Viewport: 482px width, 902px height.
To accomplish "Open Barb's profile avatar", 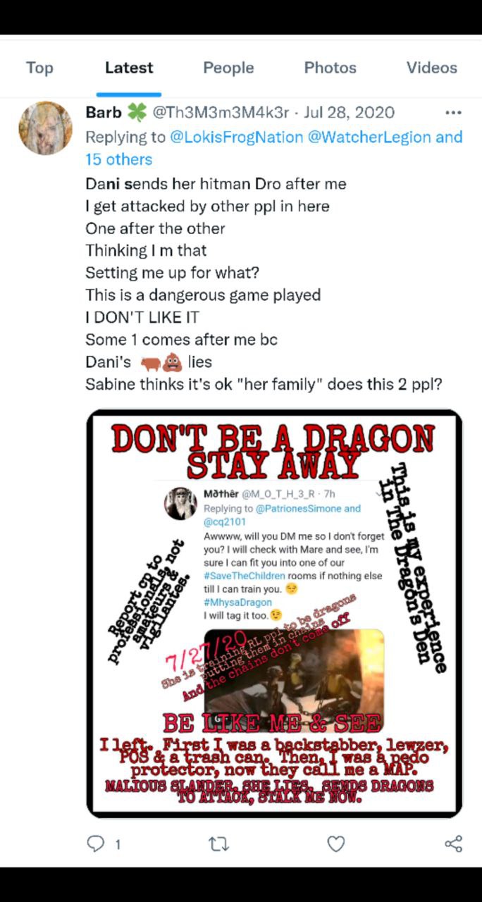I will tap(46, 128).
